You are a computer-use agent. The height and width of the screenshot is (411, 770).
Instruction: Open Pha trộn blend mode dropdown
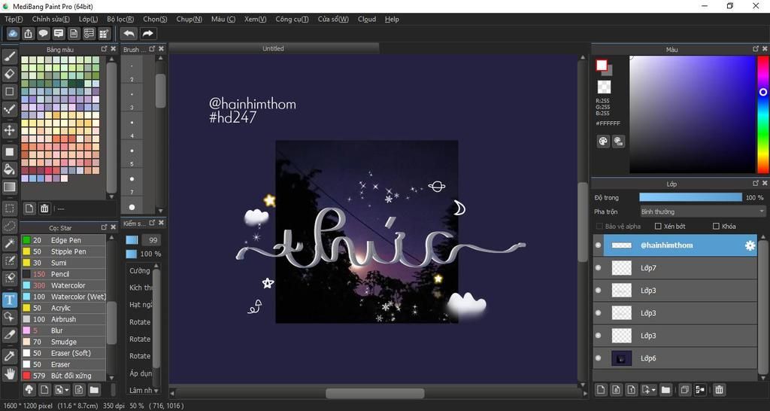click(702, 212)
